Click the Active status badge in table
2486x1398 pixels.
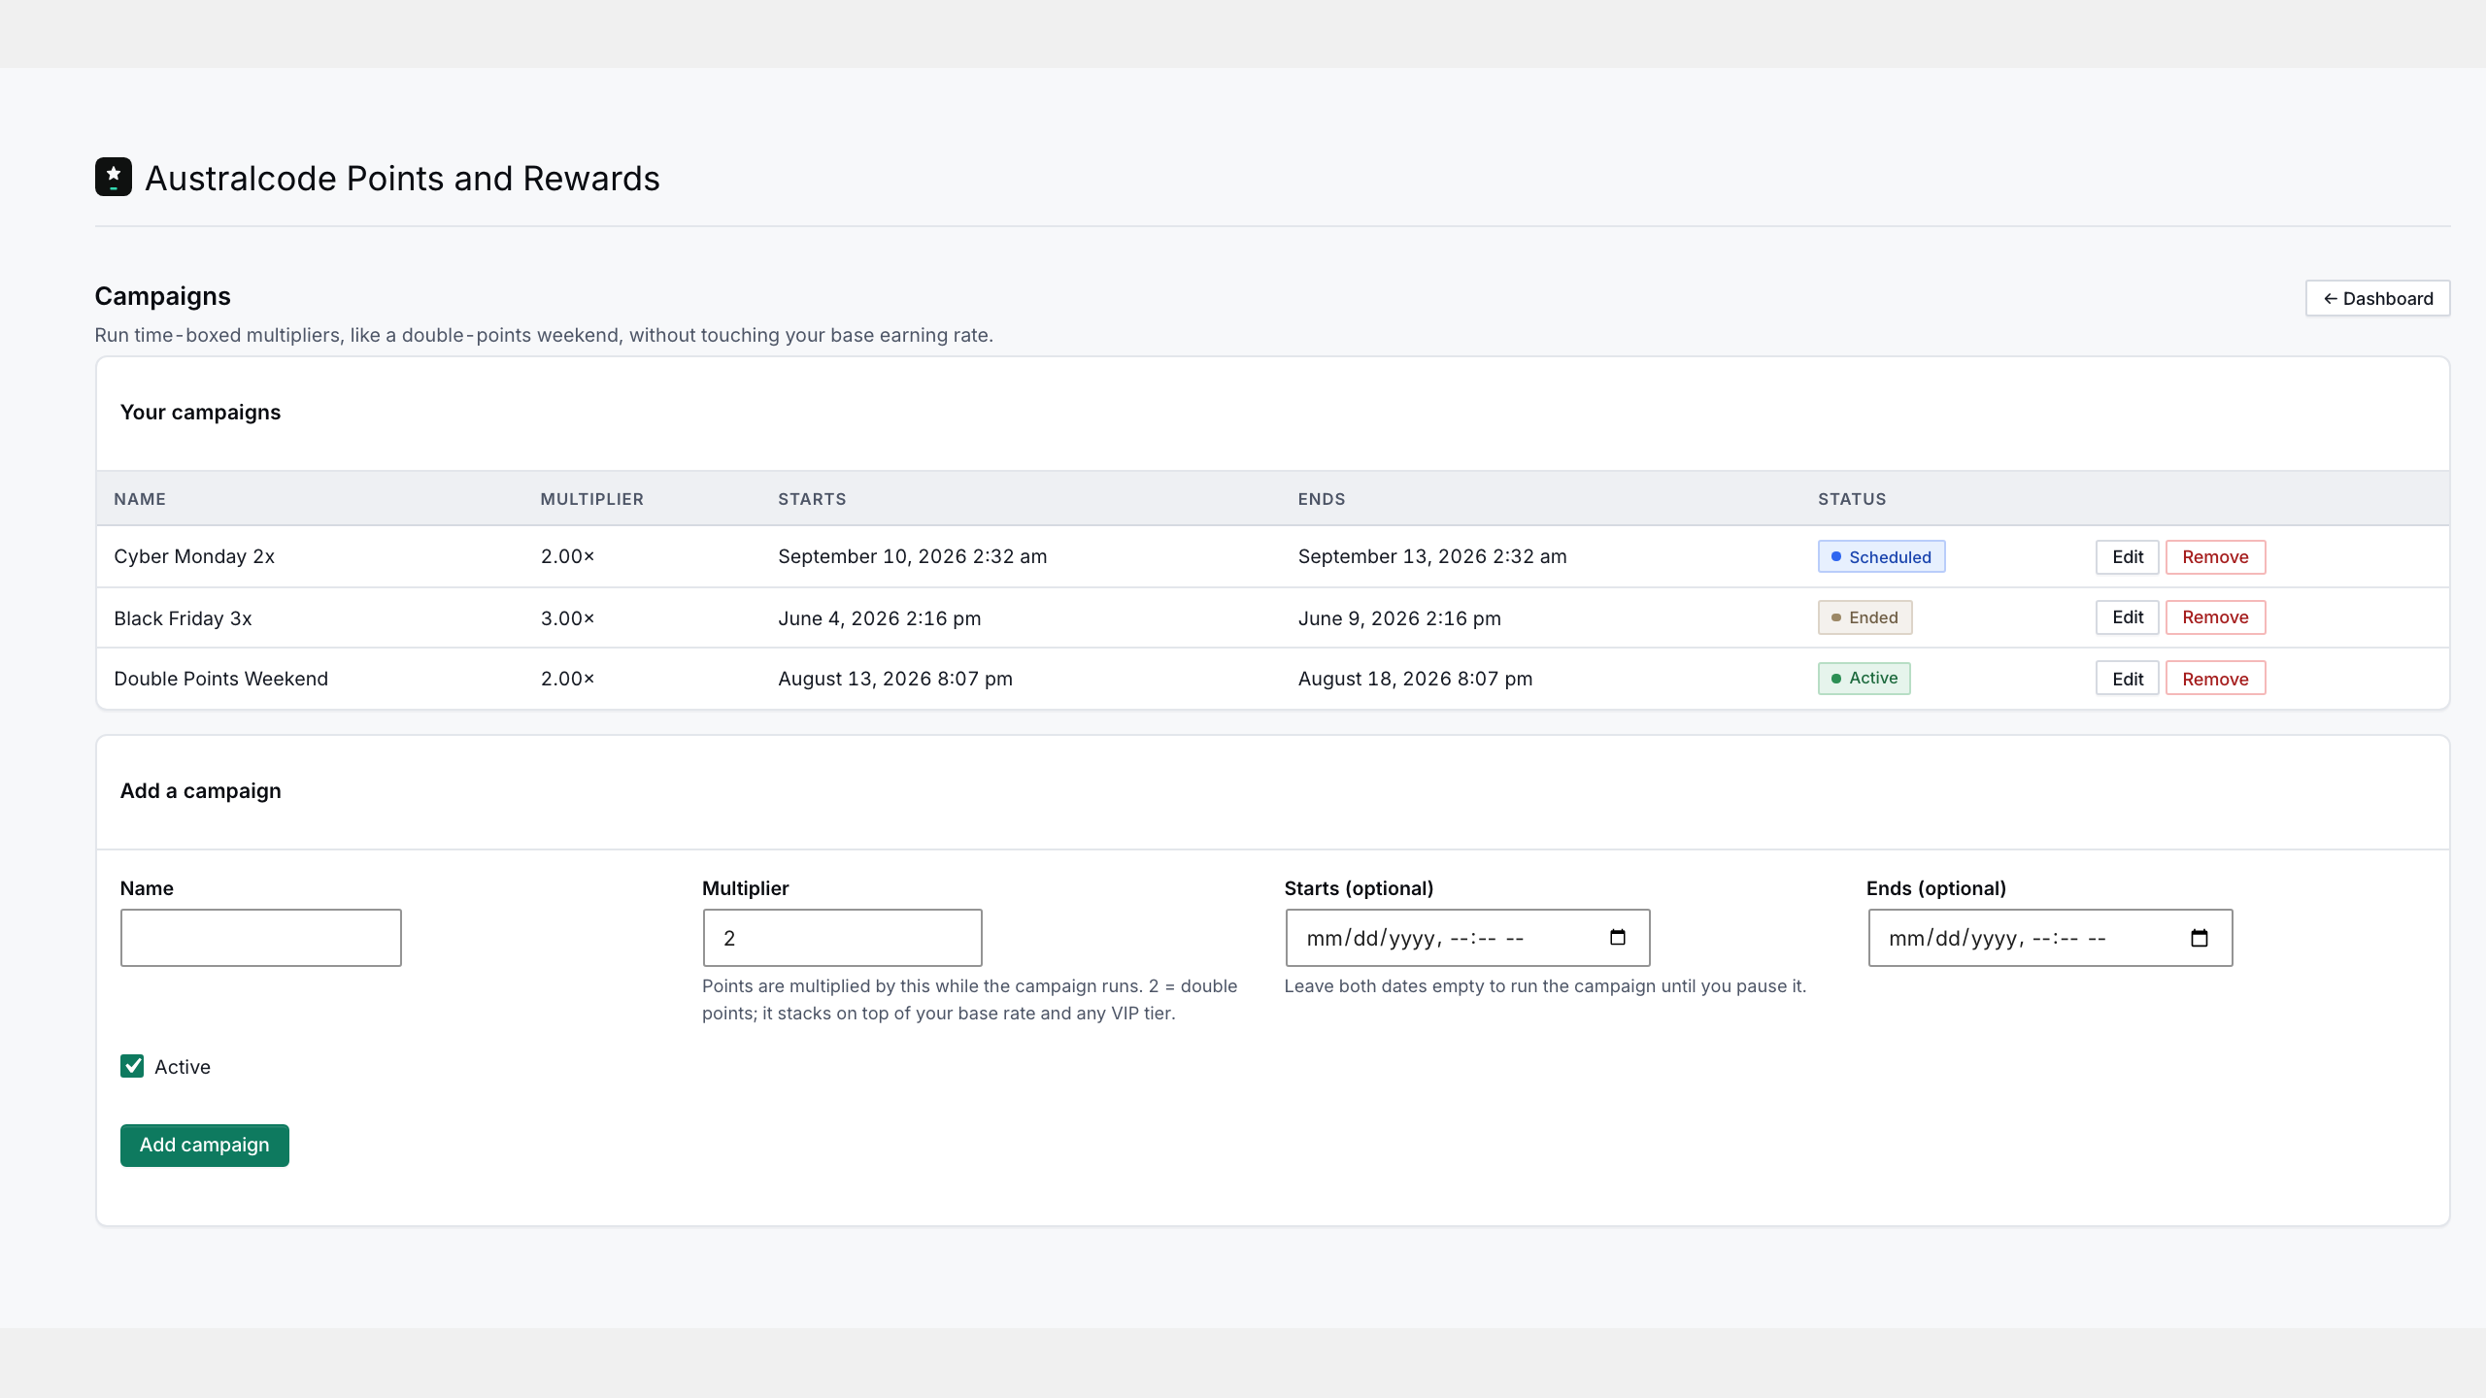click(1864, 678)
